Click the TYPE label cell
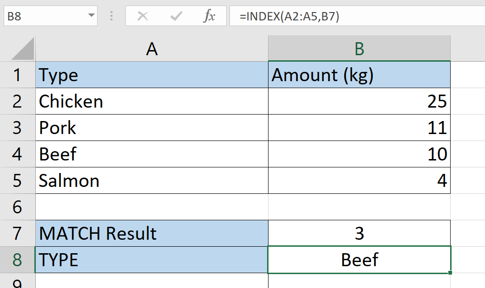This screenshot has height=288, width=485. coord(152,260)
